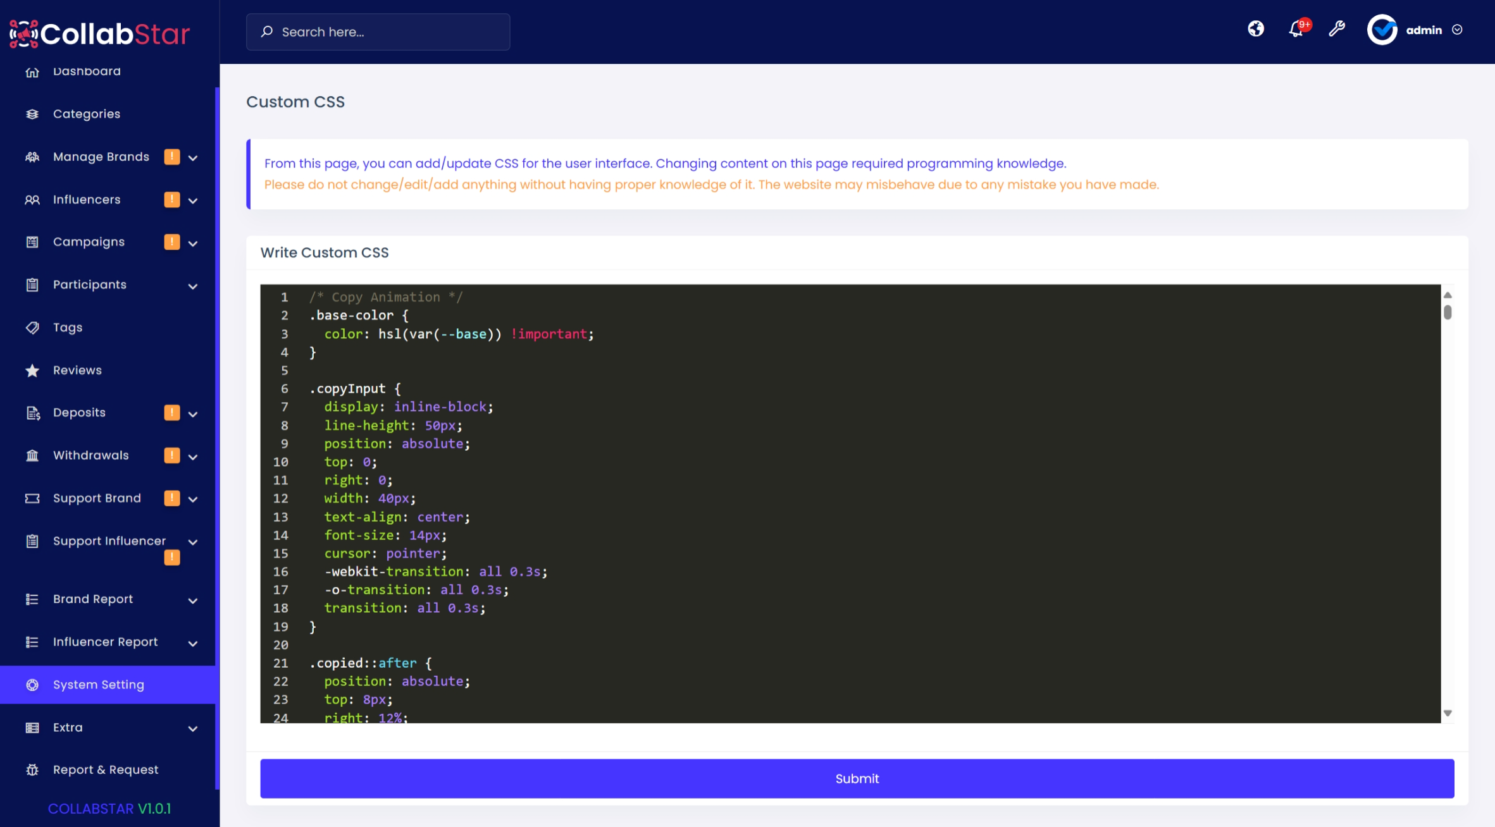Click the Deposits file icon

[32, 413]
